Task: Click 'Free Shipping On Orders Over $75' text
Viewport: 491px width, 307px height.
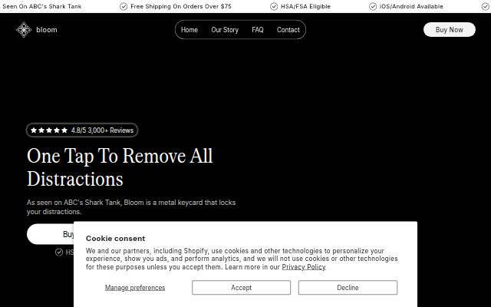Action: (x=181, y=6)
